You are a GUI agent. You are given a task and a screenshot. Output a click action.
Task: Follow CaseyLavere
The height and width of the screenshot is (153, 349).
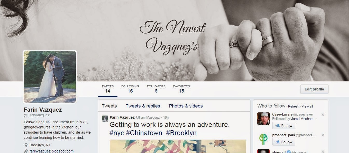coord(284,126)
